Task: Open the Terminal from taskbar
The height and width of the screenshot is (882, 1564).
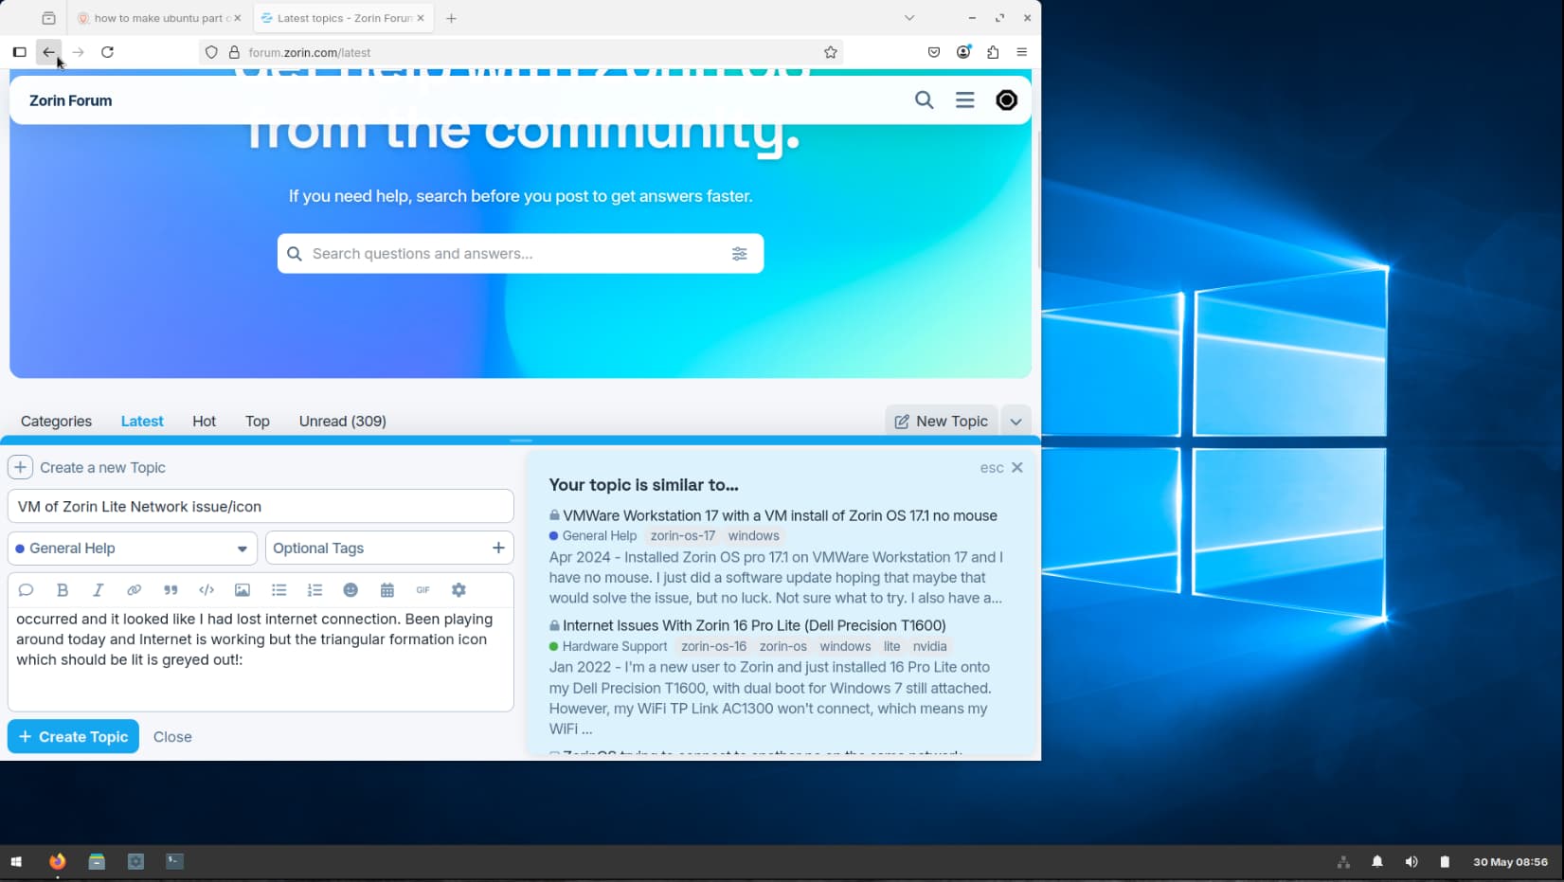Action: [174, 861]
